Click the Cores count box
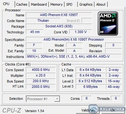The image size is (126, 114). 87,98
